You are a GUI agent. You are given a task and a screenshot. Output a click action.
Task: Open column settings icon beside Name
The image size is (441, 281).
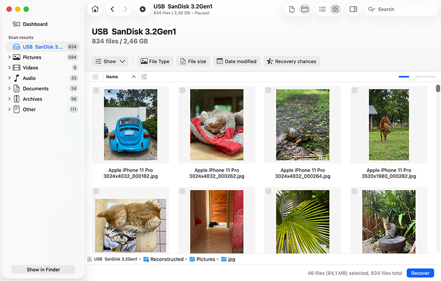click(144, 77)
